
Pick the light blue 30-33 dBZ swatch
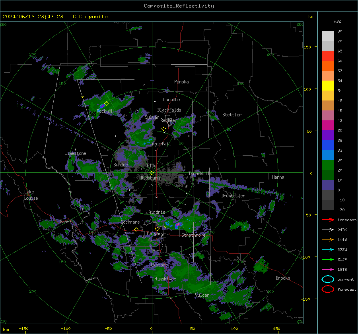coord(328,155)
